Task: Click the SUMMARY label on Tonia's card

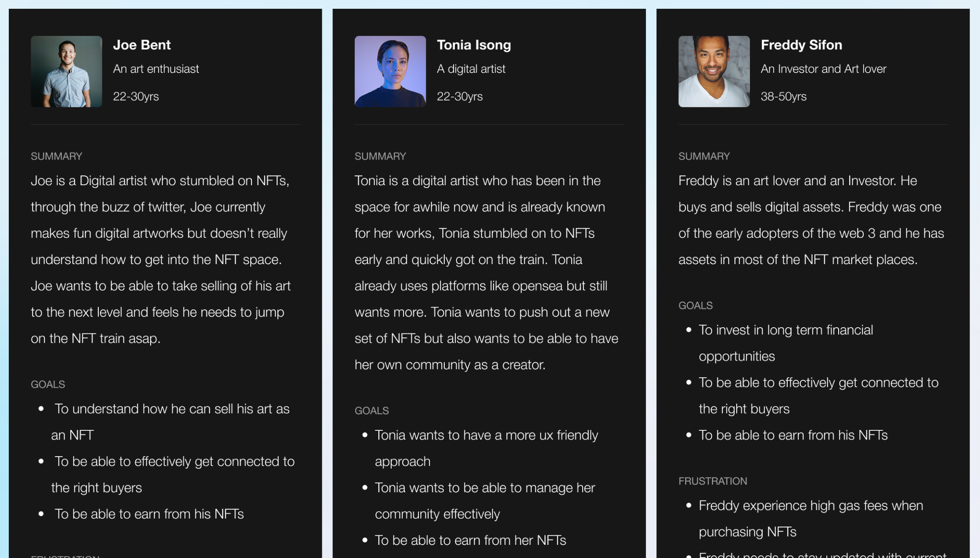Action: click(x=380, y=156)
